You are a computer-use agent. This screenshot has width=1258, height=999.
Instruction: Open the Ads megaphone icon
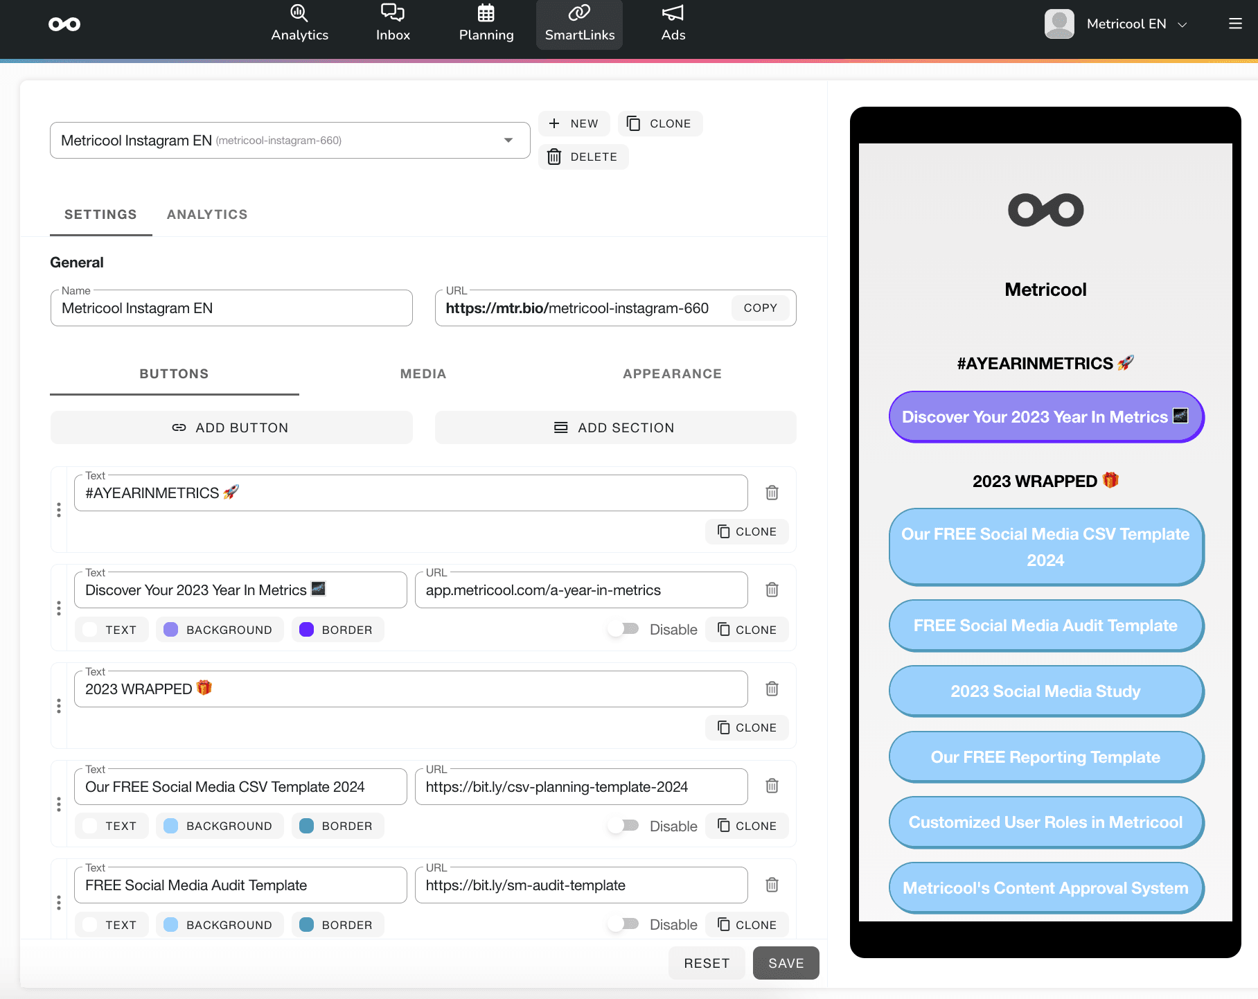[x=671, y=12]
